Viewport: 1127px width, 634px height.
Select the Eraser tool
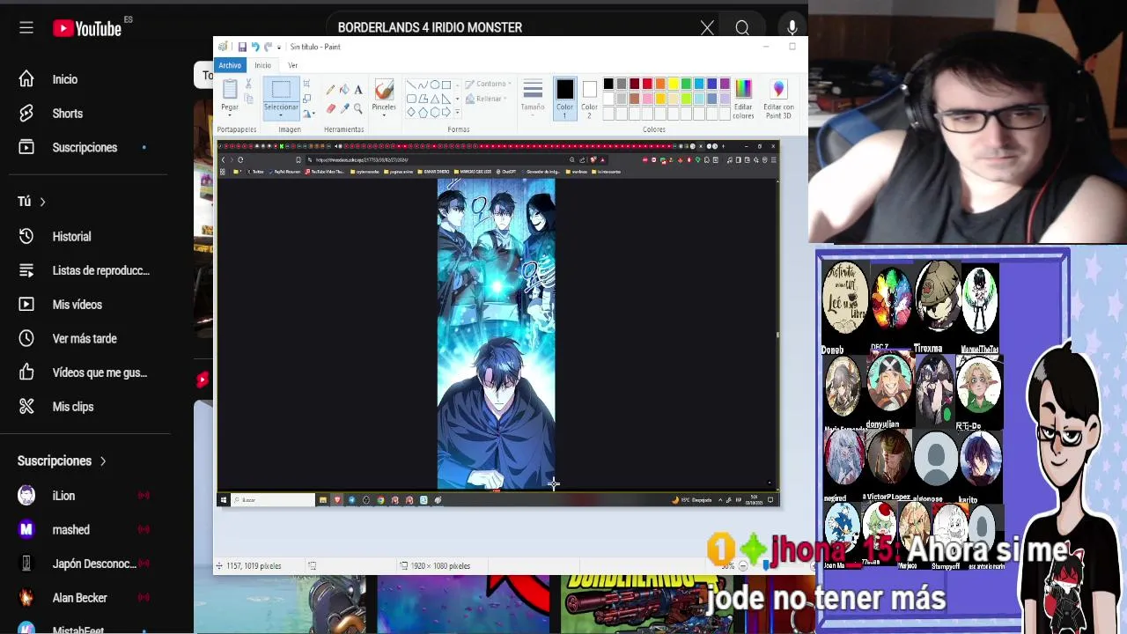tap(330, 108)
